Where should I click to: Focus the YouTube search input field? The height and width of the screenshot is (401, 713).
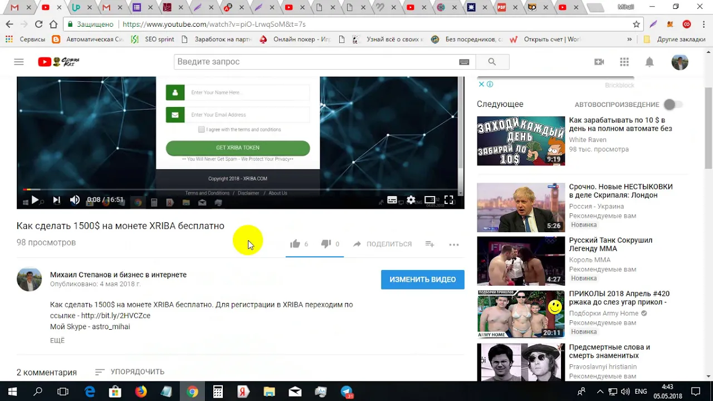click(x=316, y=62)
